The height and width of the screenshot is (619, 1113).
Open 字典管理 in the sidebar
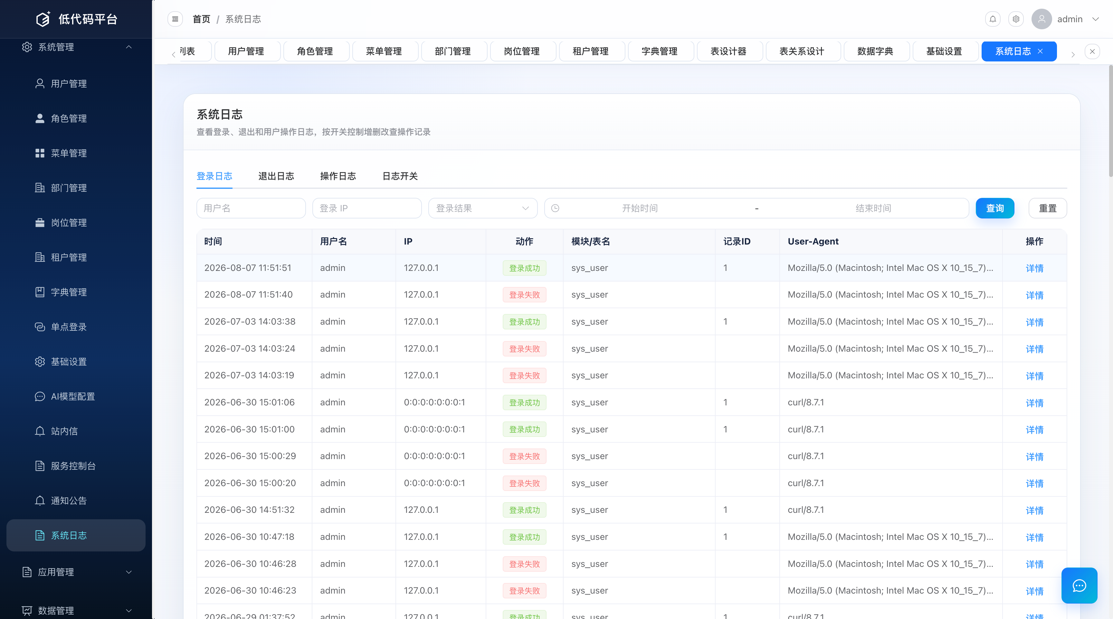tap(76, 292)
